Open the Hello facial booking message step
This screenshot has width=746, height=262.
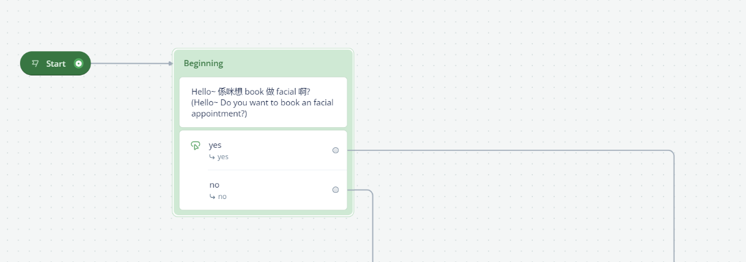(263, 102)
